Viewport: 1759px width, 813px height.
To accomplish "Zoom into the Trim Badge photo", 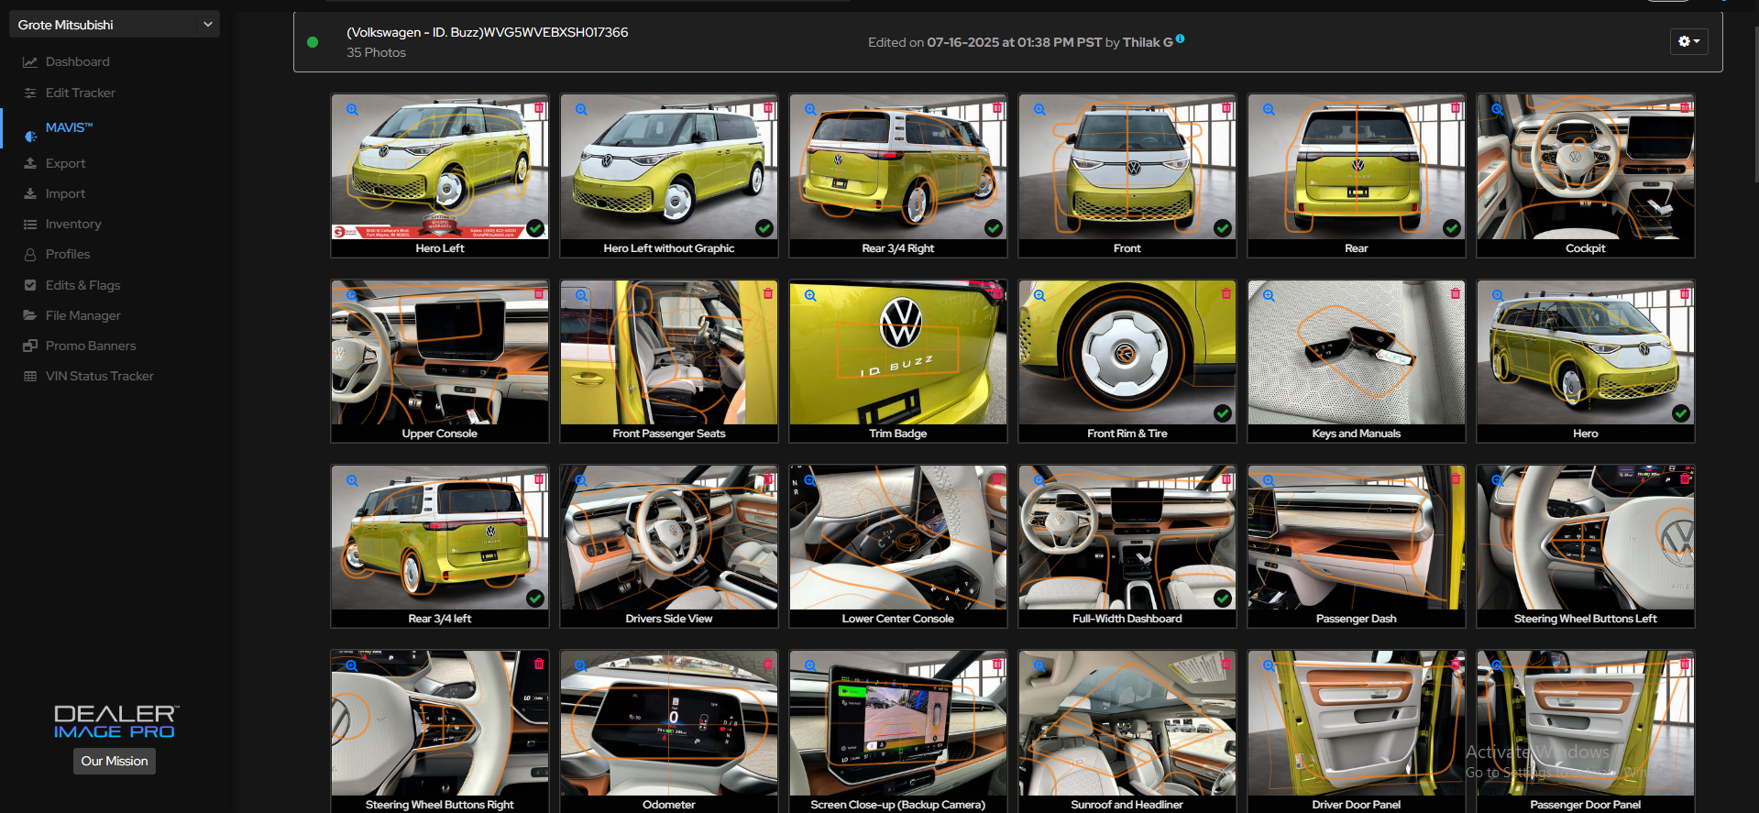I will coord(810,296).
